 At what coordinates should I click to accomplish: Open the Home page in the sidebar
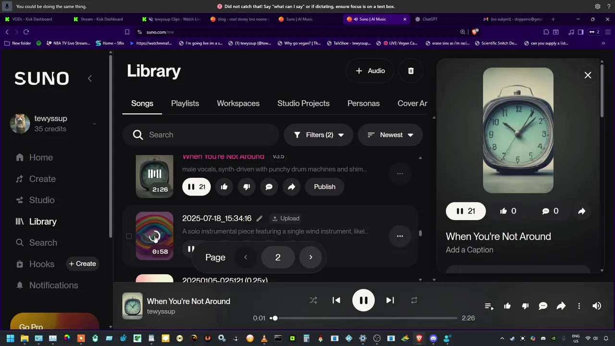coord(35,157)
